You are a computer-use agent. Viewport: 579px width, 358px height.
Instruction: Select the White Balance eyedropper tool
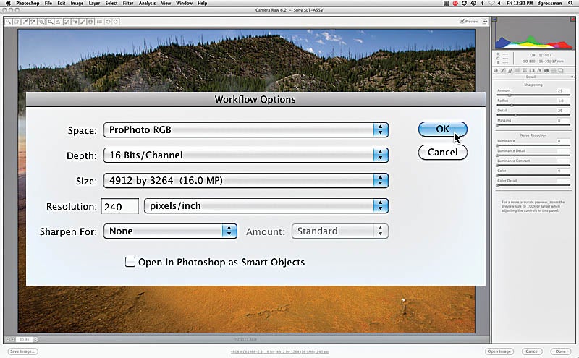tap(25, 22)
